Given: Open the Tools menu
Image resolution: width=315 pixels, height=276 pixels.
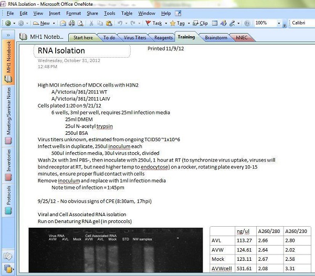Looking at the screenshot, I should [x=110, y=13].
